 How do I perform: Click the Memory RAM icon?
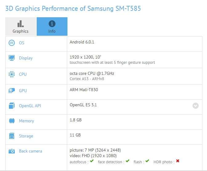tap(12, 121)
